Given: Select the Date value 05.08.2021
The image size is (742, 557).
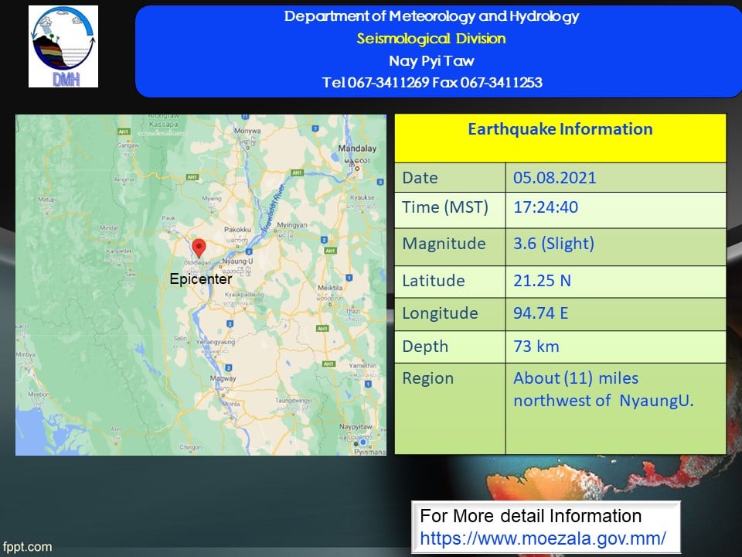Looking at the screenshot, I should click(554, 177).
